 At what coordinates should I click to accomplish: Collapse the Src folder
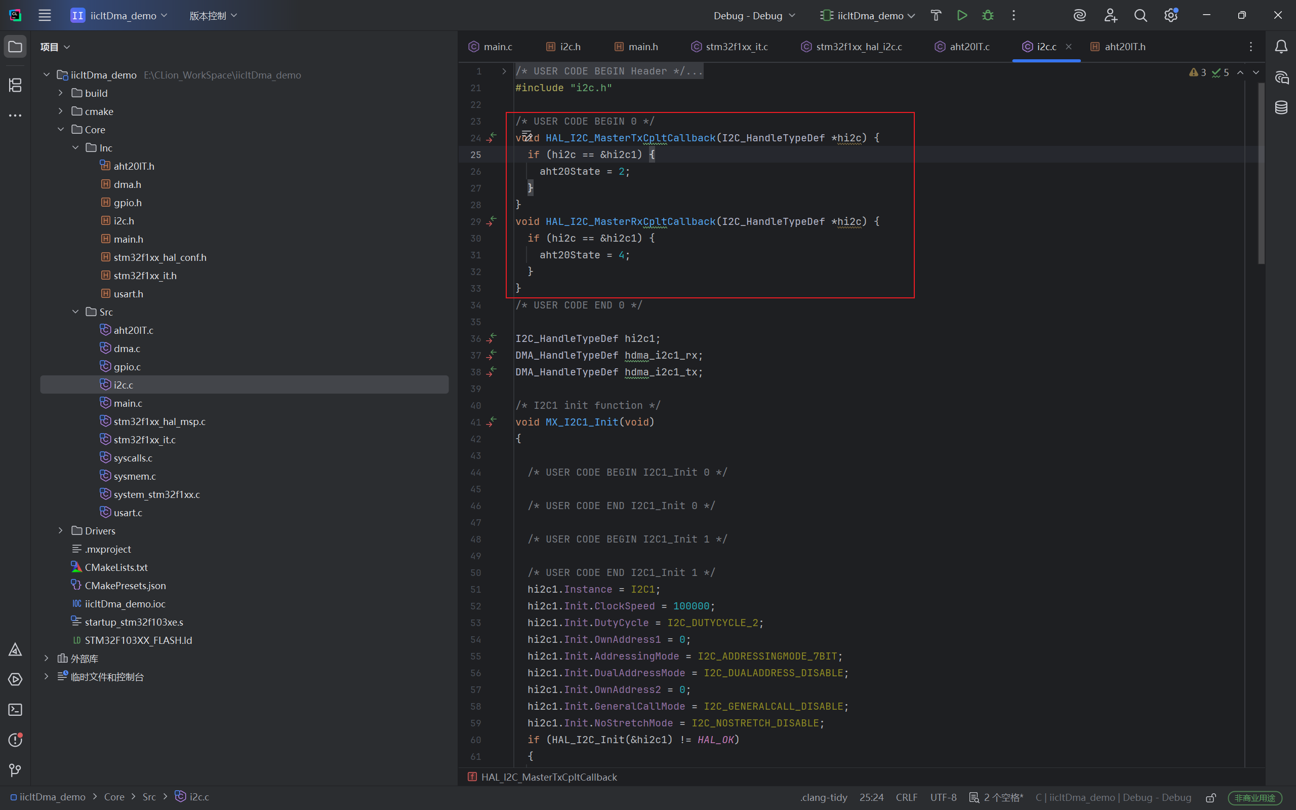(75, 312)
